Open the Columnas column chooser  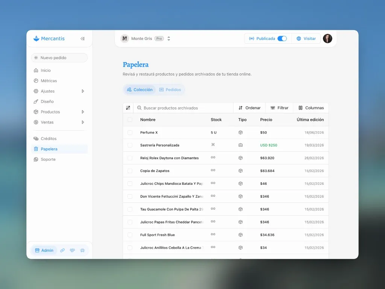[x=311, y=108]
